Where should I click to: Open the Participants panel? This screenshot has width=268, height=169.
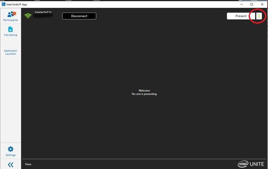[x=11, y=16]
